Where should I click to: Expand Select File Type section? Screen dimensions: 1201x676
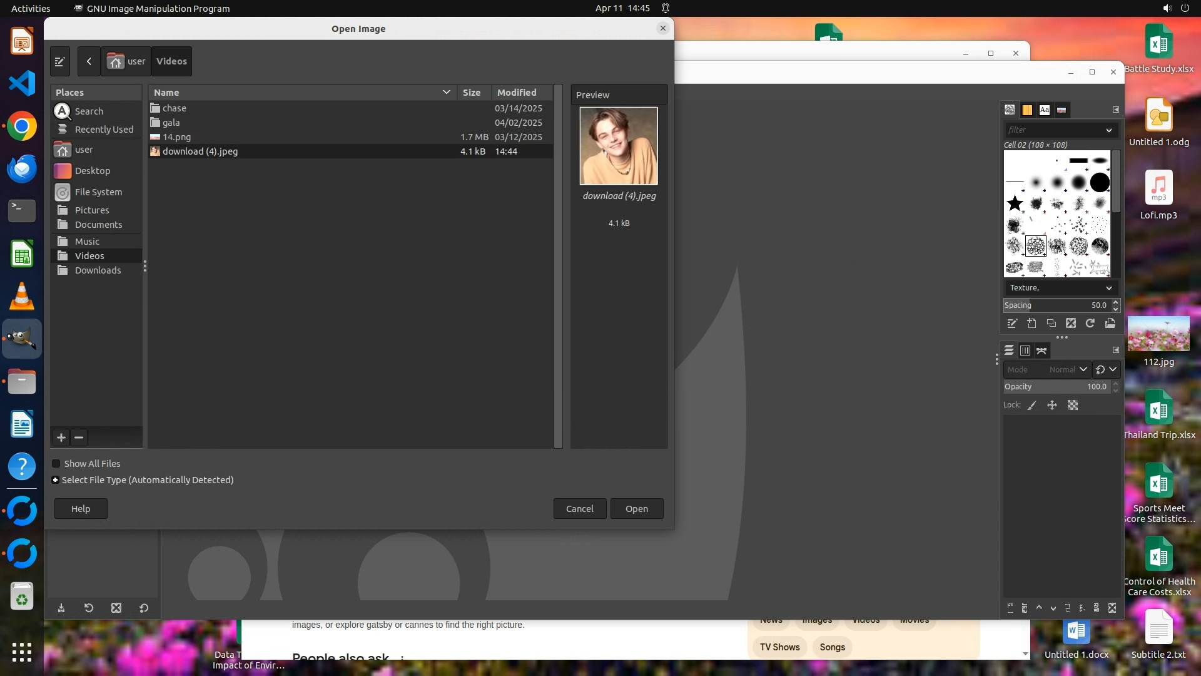(56, 480)
